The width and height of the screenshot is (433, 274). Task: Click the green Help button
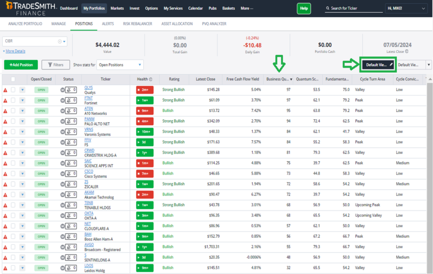[x=304, y=8]
